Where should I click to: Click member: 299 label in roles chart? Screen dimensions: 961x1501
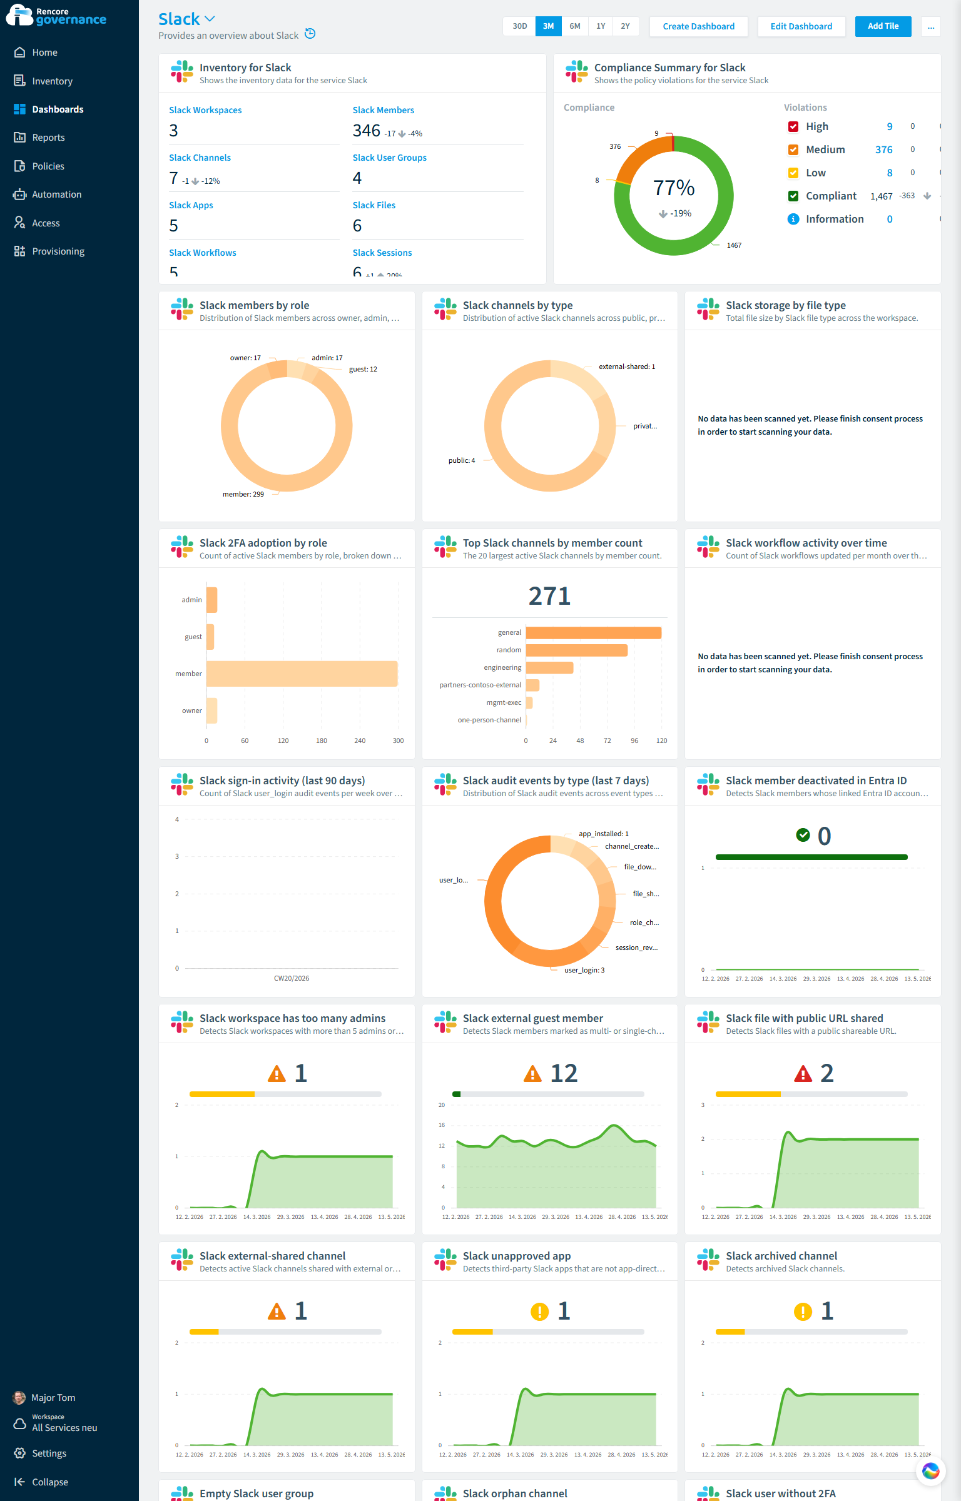(243, 494)
